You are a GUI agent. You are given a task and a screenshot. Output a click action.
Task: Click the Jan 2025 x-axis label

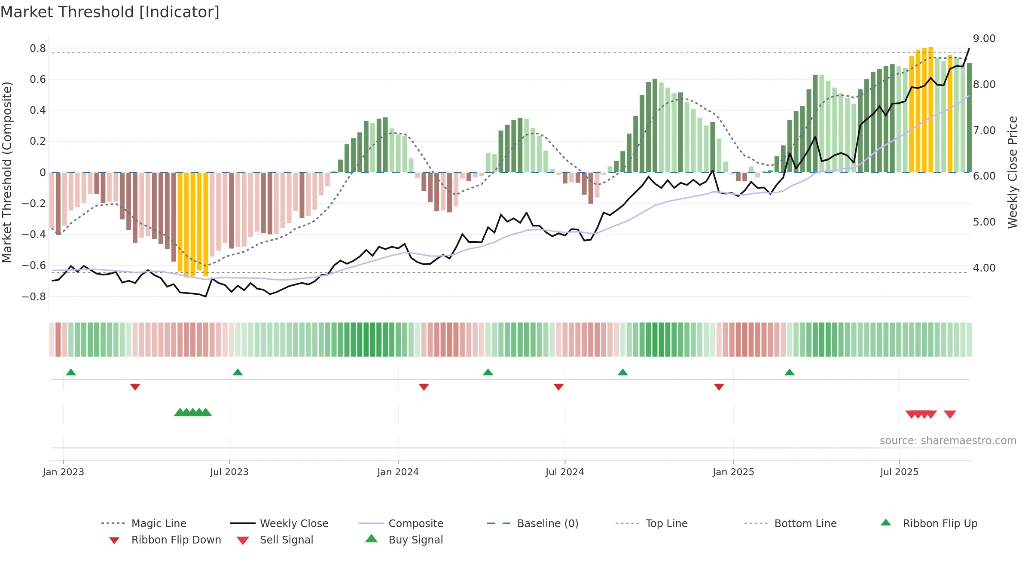733,472
